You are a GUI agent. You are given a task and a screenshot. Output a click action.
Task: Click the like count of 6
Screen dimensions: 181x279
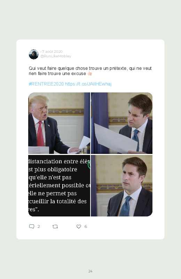86,227
